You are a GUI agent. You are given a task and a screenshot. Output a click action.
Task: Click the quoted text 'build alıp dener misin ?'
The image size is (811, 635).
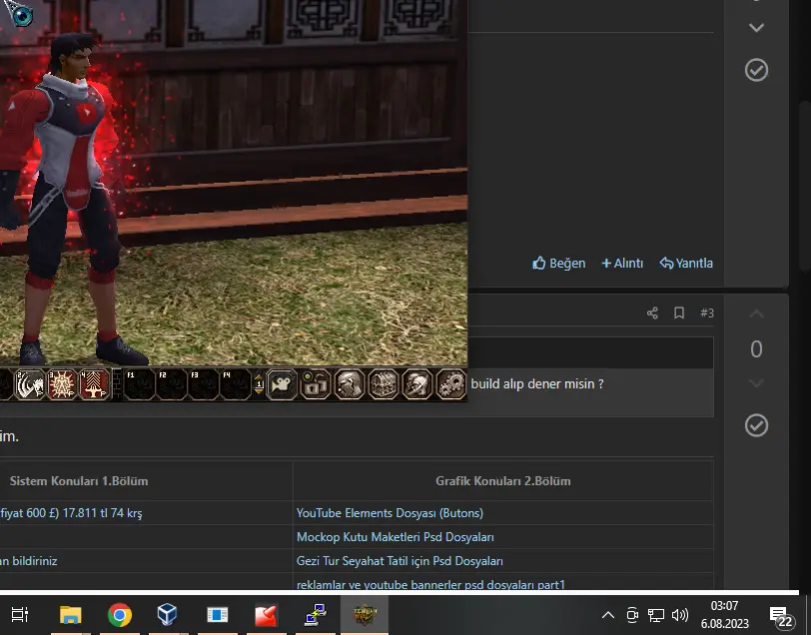[537, 384]
